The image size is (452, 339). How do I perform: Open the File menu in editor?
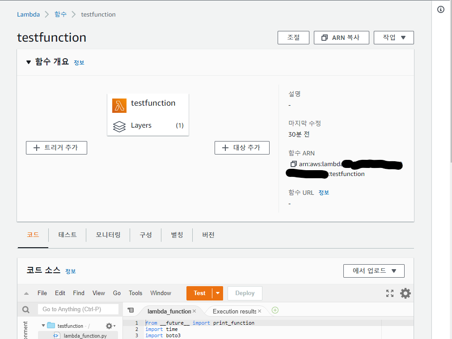(x=42, y=293)
